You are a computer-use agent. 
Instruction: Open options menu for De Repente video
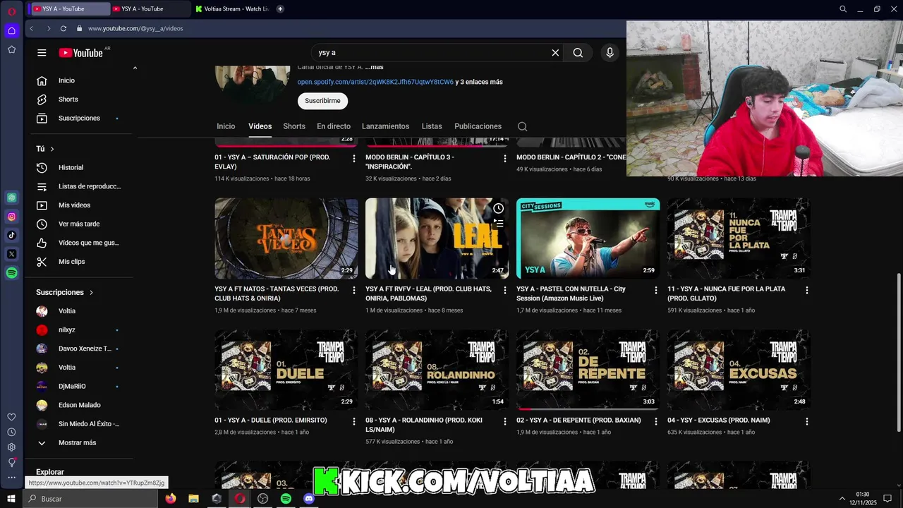tap(656, 421)
